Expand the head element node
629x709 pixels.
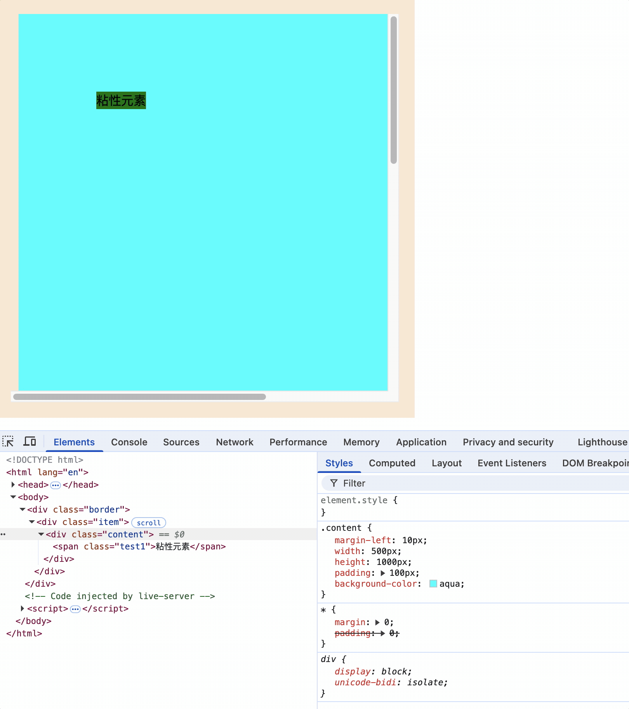coord(13,485)
